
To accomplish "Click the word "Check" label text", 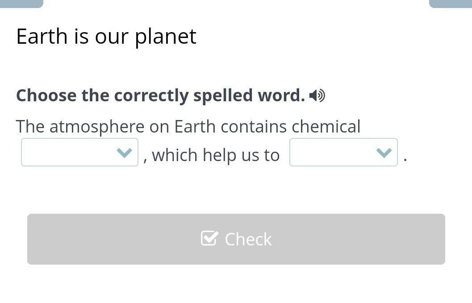I will pyautogui.click(x=248, y=240).
